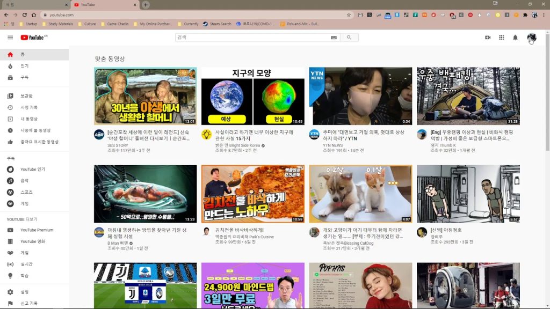Play the 지구의 모양 Earth video thumbnail
Viewport: 550px width, 309px height.
252,96
